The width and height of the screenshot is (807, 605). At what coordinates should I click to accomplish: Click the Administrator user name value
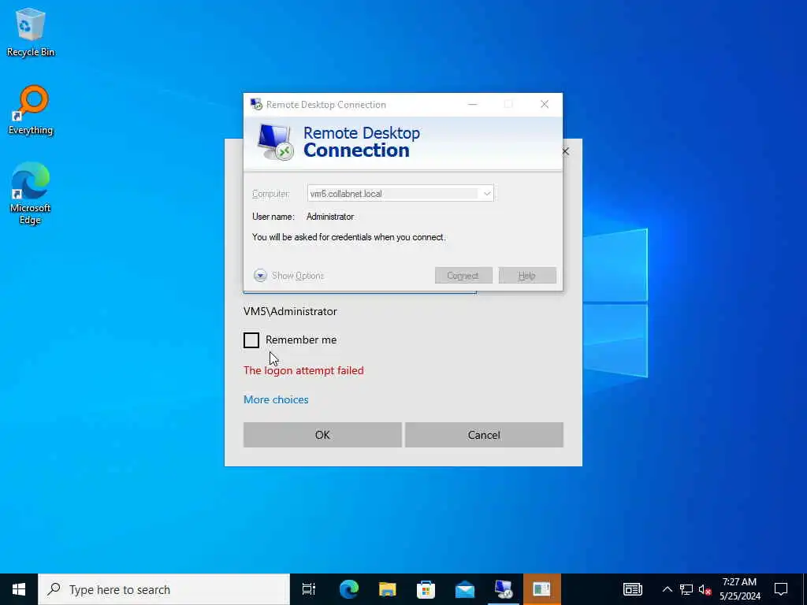[330, 217]
